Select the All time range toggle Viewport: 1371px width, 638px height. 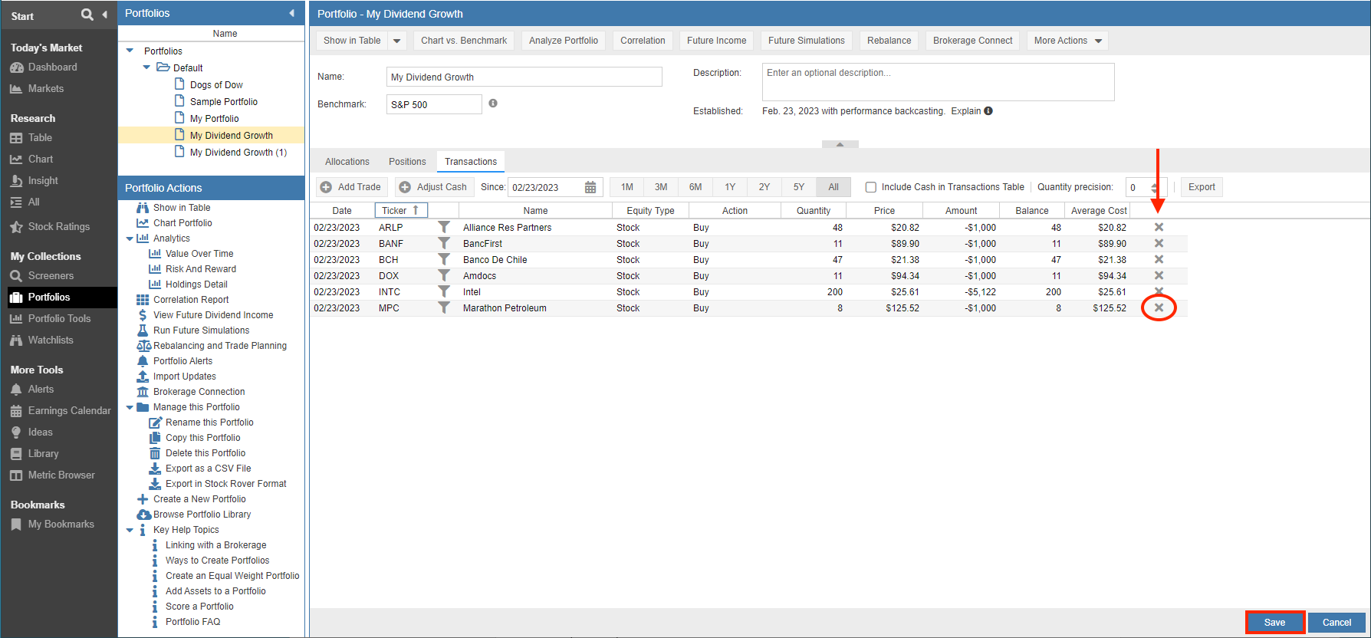833,187
